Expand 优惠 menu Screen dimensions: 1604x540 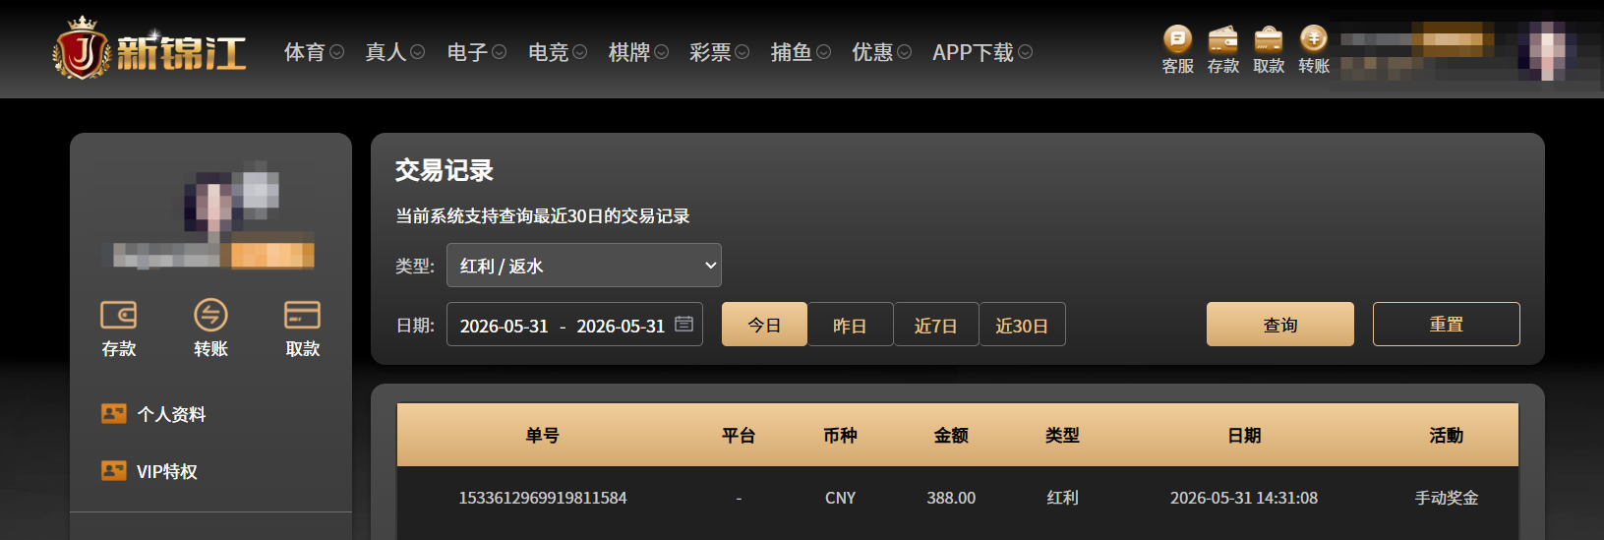(x=881, y=52)
